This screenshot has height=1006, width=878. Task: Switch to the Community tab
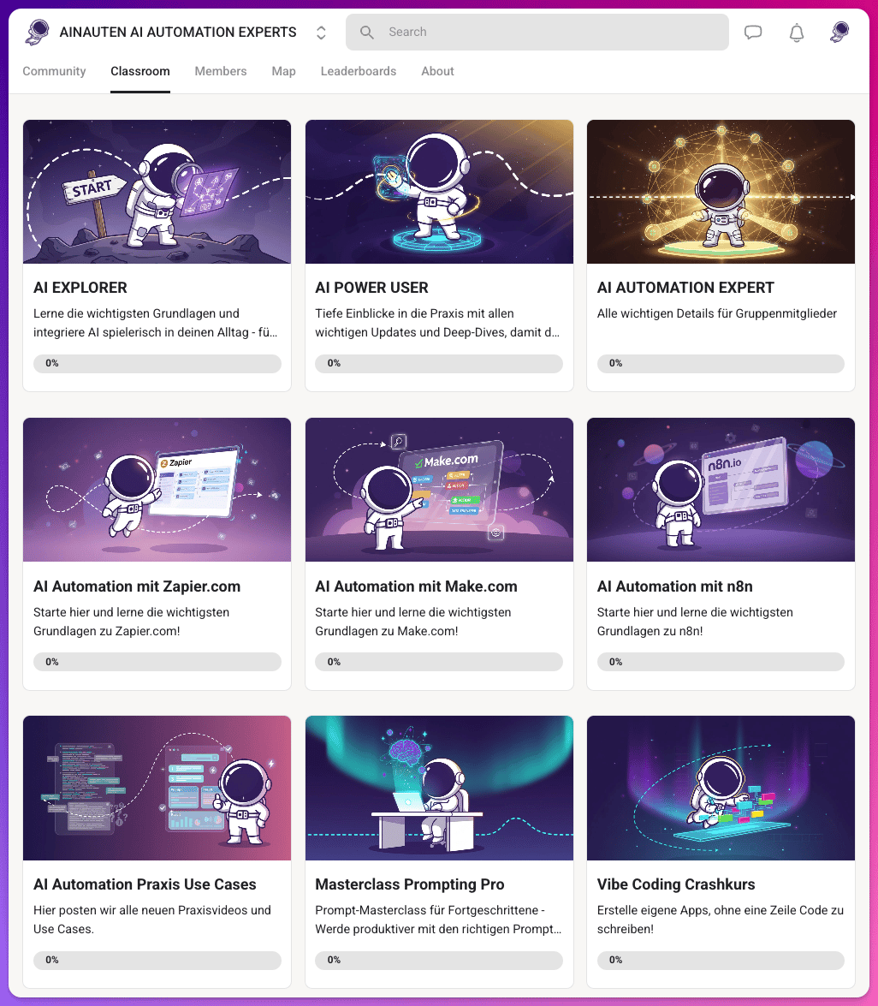coord(54,71)
